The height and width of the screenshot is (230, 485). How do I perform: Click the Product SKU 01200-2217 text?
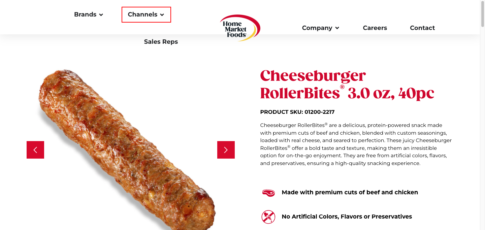click(297, 112)
